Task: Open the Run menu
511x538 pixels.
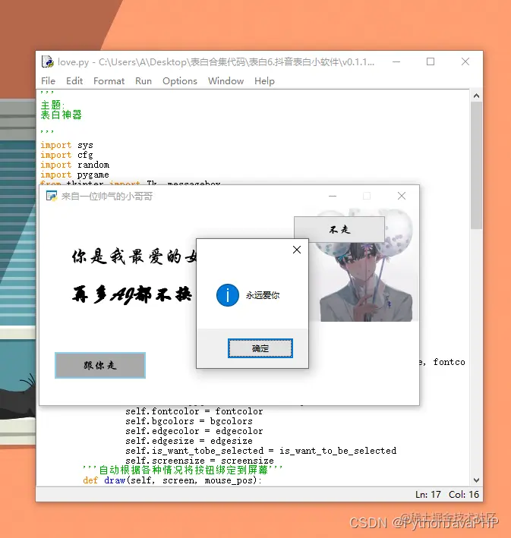Action: pyautogui.click(x=144, y=81)
